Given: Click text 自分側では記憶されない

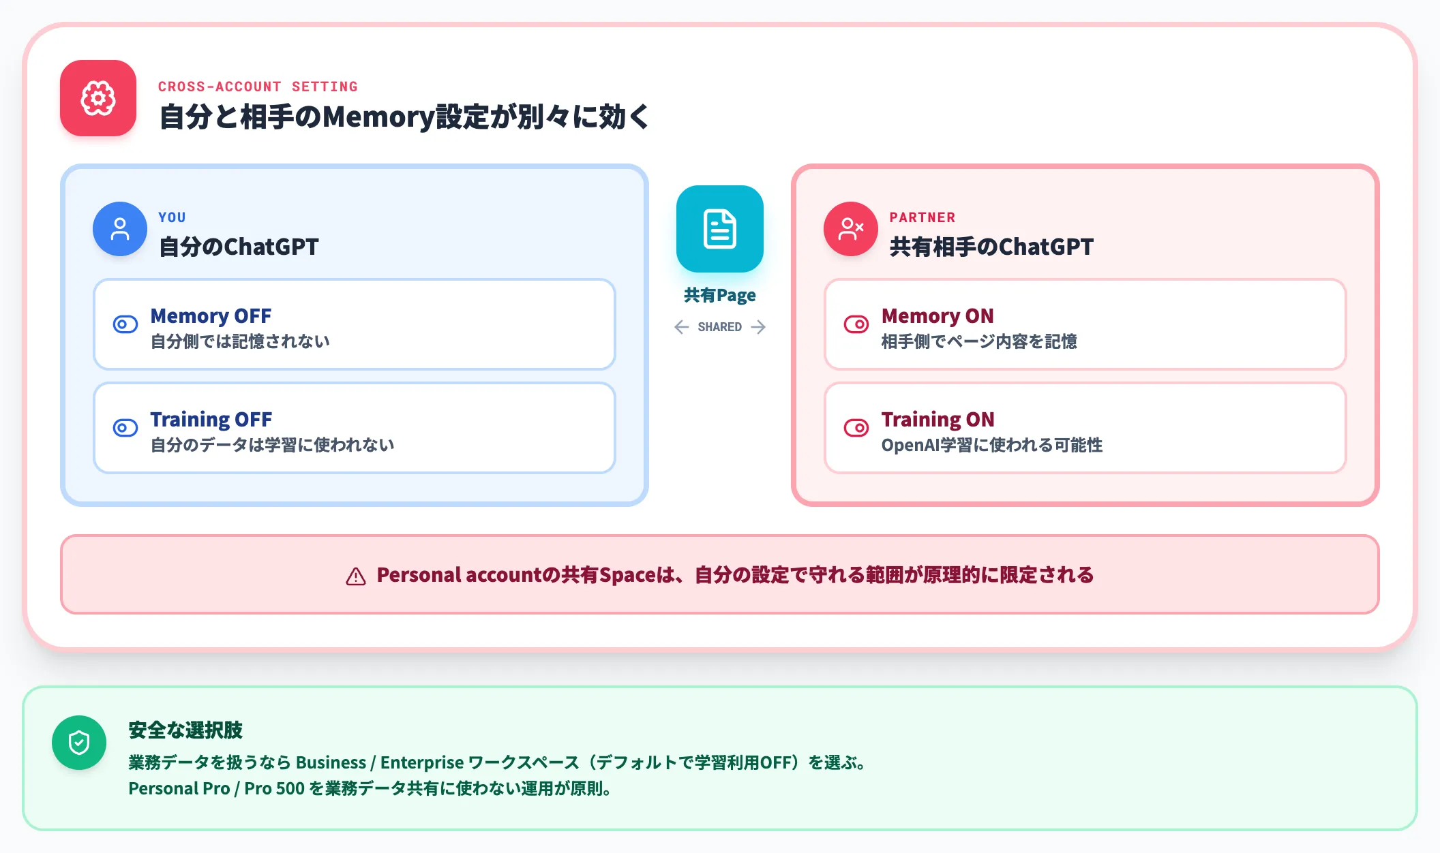Looking at the screenshot, I should click(x=240, y=341).
